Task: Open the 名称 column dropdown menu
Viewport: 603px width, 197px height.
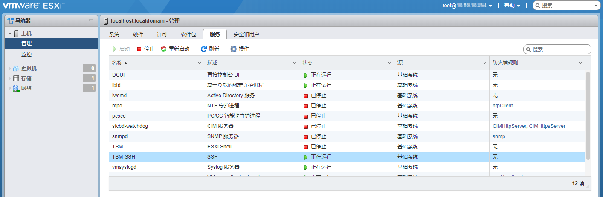Action: pyautogui.click(x=200, y=63)
